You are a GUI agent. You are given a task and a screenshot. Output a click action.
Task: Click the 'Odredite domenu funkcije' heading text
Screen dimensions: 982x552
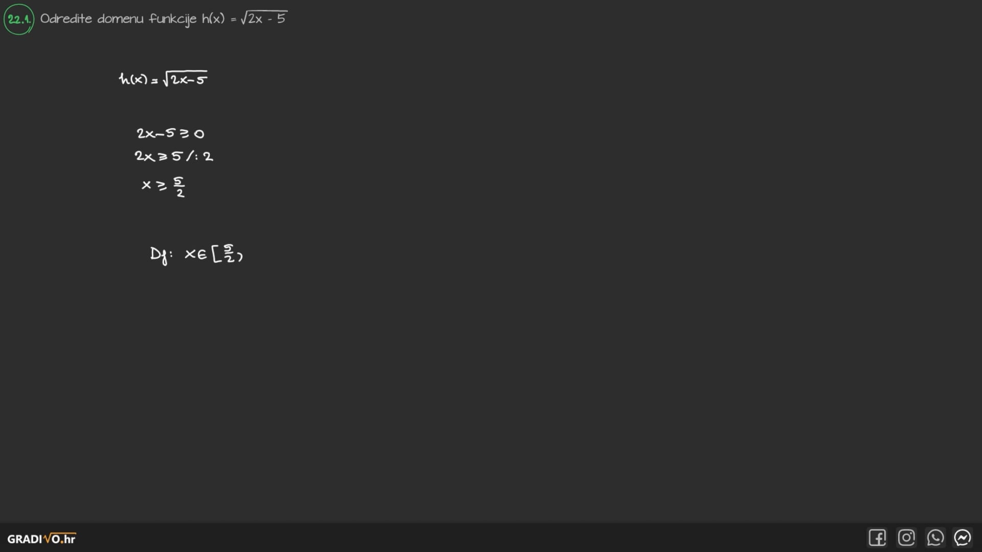coord(118,19)
